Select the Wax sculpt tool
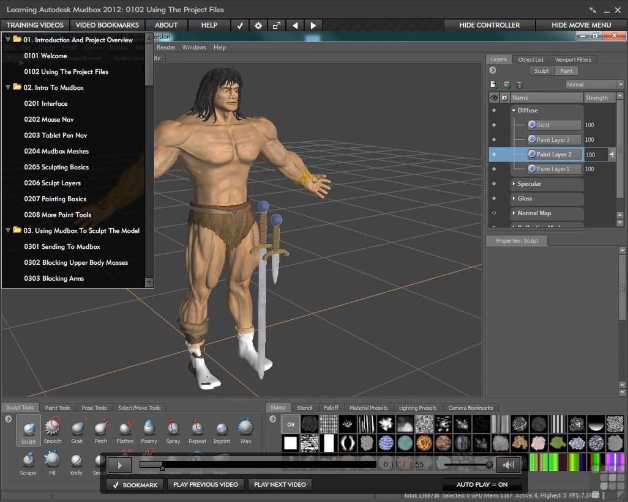Viewport: 628px width, 502px height. [245, 430]
